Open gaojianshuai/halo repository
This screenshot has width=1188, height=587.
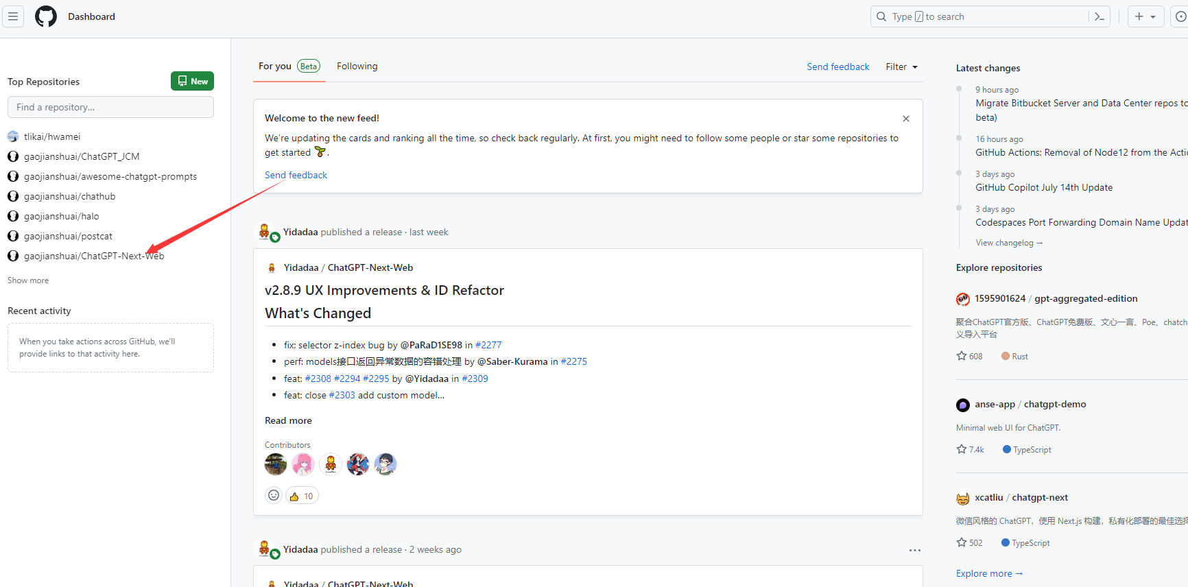(62, 216)
